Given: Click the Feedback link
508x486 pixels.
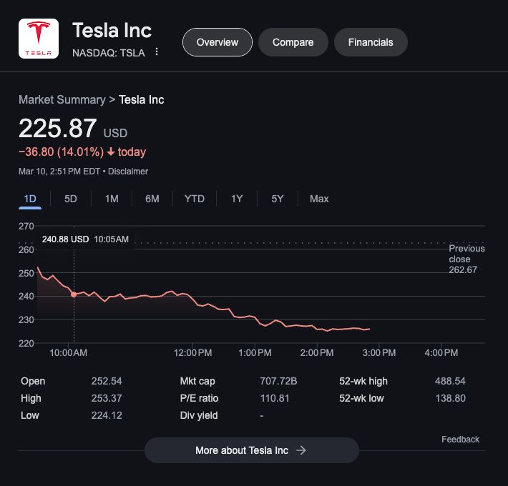Looking at the screenshot, I should click(460, 440).
